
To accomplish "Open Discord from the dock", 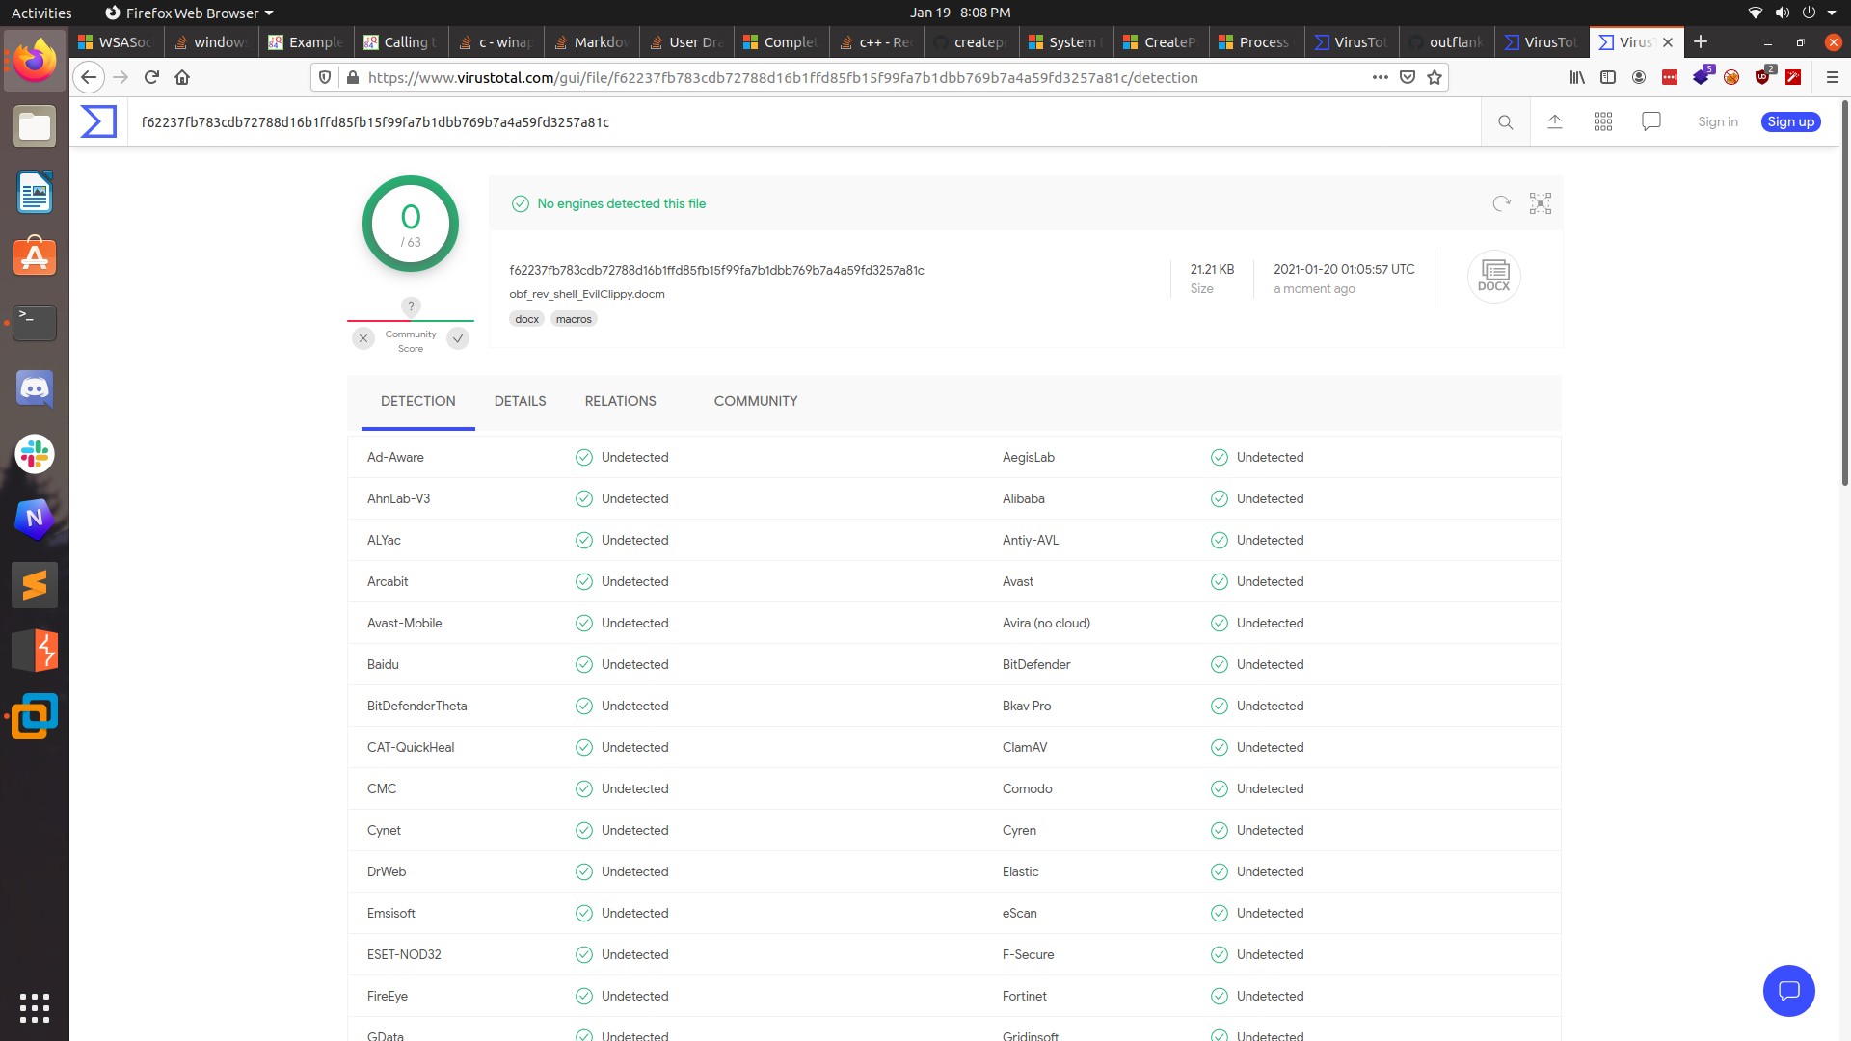I will pos(35,388).
